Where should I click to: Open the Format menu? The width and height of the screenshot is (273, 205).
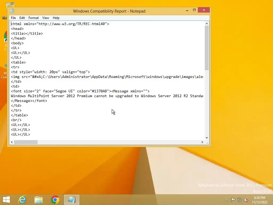(33, 18)
